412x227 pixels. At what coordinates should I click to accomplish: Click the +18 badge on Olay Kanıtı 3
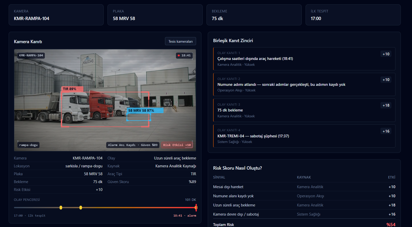[x=386, y=105]
